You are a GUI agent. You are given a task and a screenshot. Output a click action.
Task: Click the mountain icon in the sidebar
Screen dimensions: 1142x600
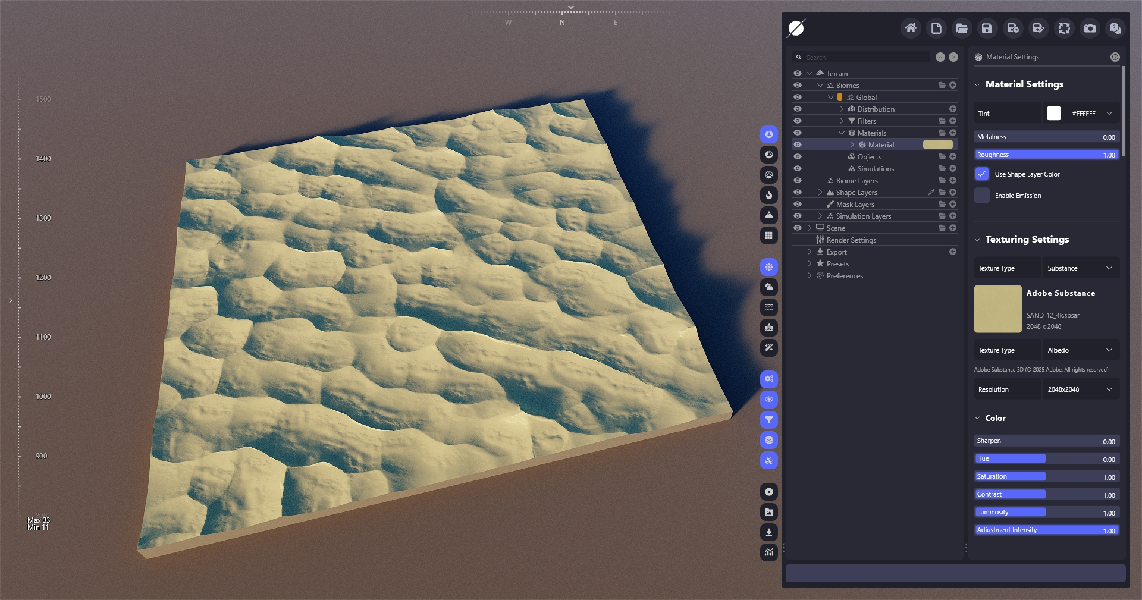[x=769, y=215]
